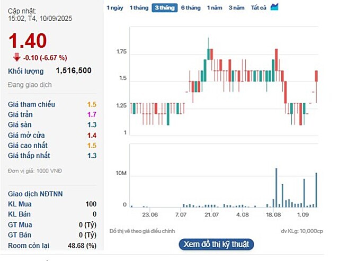339x261 pixels.
Task: Click the Xem đồ thị kỹ thuật button
Action: (x=216, y=244)
